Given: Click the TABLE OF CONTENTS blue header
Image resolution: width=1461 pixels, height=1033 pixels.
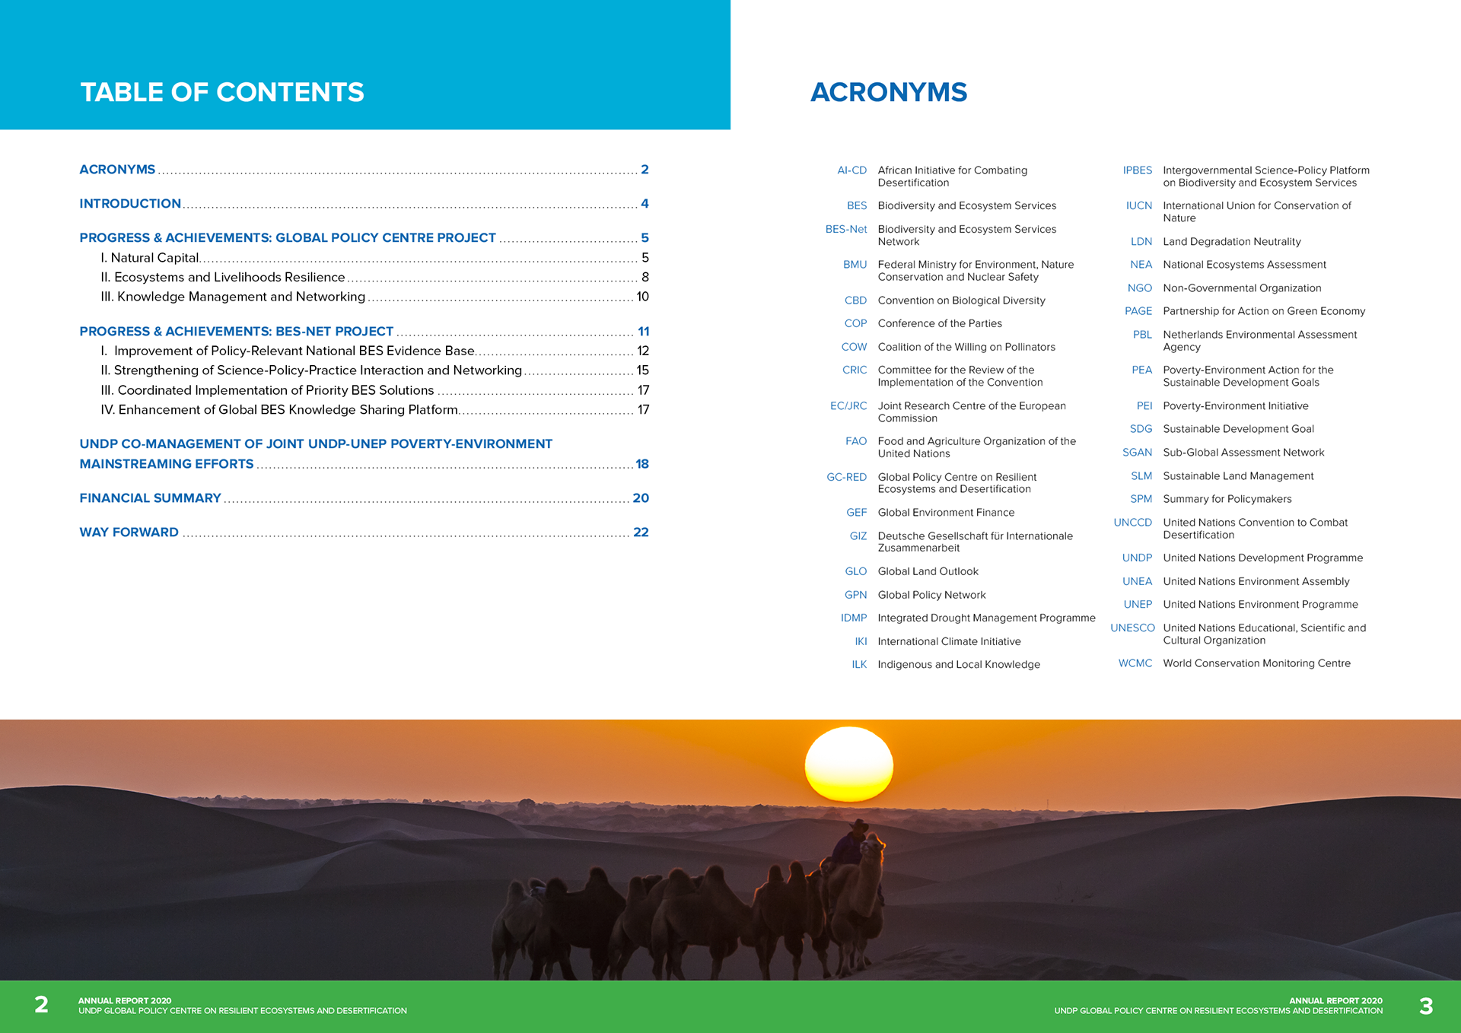Looking at the screenshot, I should coord(222,92).
